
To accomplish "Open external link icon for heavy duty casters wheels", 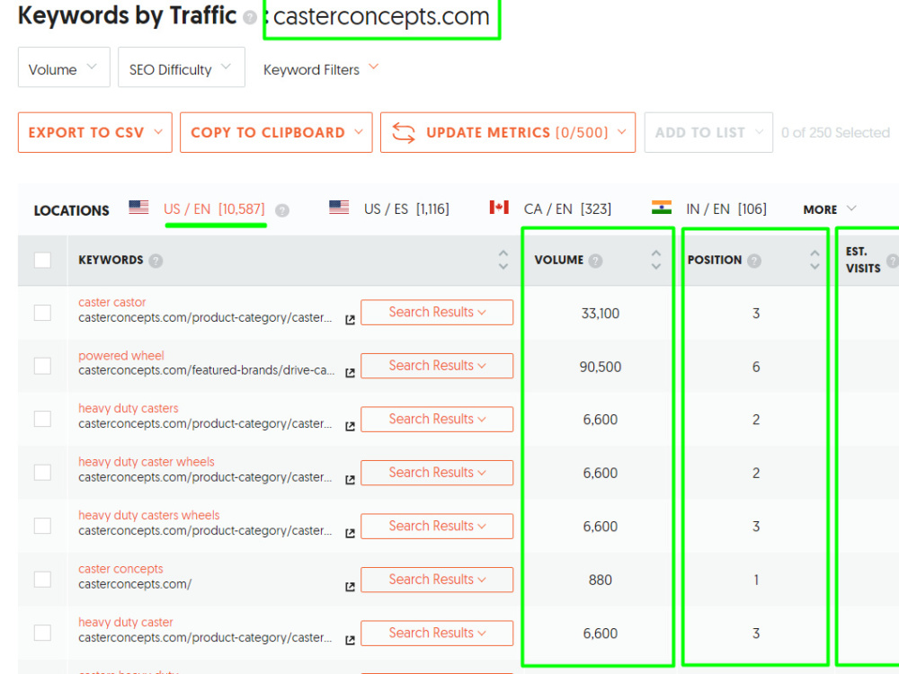I will pyautogui.click(x=350, y=534).
